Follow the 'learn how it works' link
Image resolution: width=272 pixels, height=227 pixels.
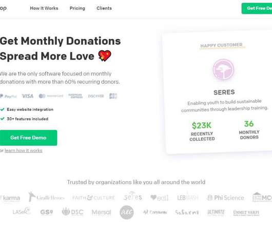coord(24,150)
